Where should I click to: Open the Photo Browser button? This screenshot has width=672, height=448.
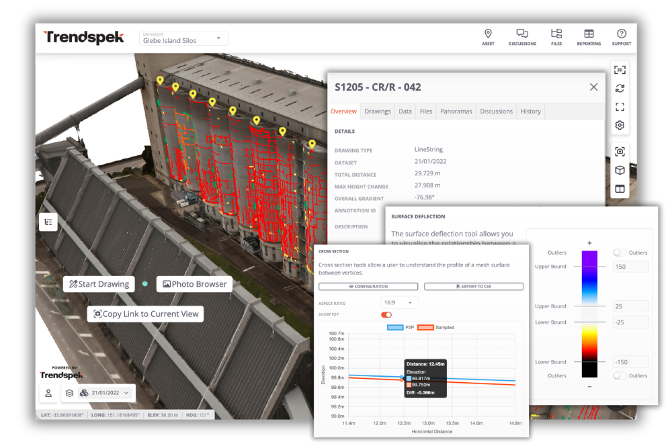coord(195,284)
